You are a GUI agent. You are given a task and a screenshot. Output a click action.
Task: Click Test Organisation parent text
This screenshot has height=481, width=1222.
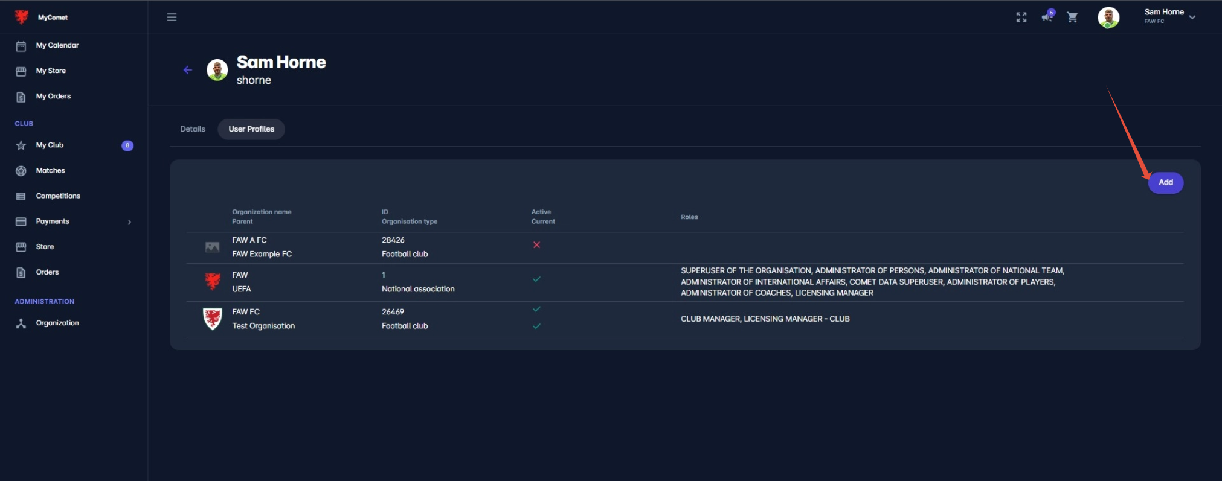(x=263, y=326)
